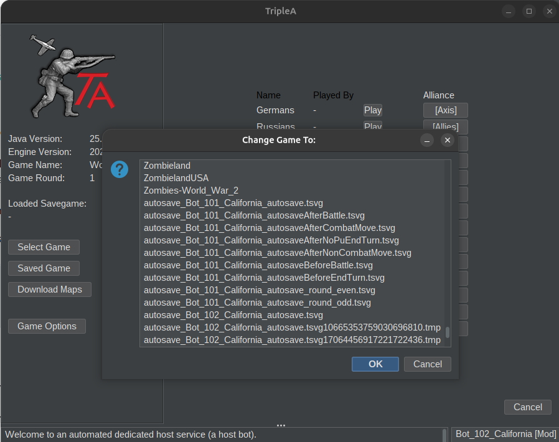This screenshot has width=559, height=442.
Task: Click Play for the Germans row
Action: point(373,110)
